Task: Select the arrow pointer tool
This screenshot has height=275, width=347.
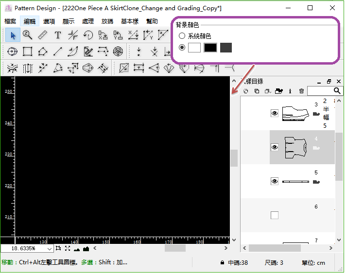Action: (x=13, y=35)
